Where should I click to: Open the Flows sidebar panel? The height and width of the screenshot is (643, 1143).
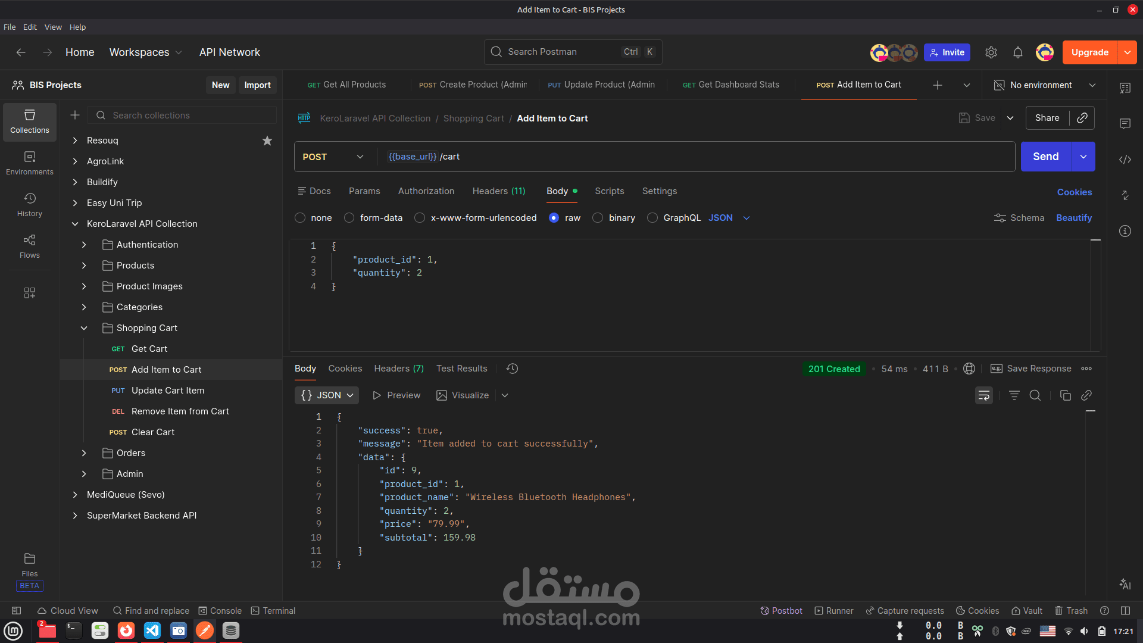(29, 246)
